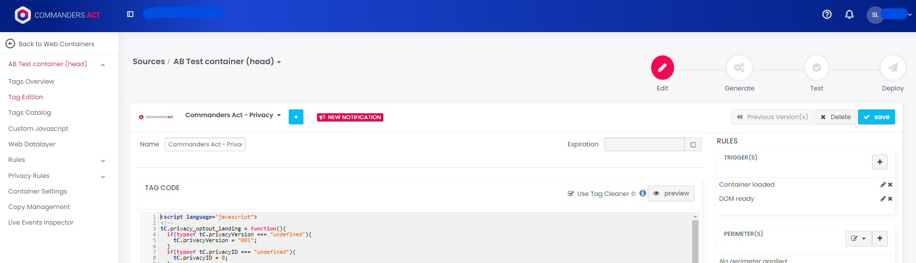
Task: Open the Deploy step icon
Action: point(893,68)
